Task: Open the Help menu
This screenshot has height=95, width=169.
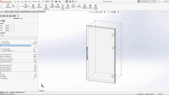Action: pyautogui.click(x=39, y=1)
